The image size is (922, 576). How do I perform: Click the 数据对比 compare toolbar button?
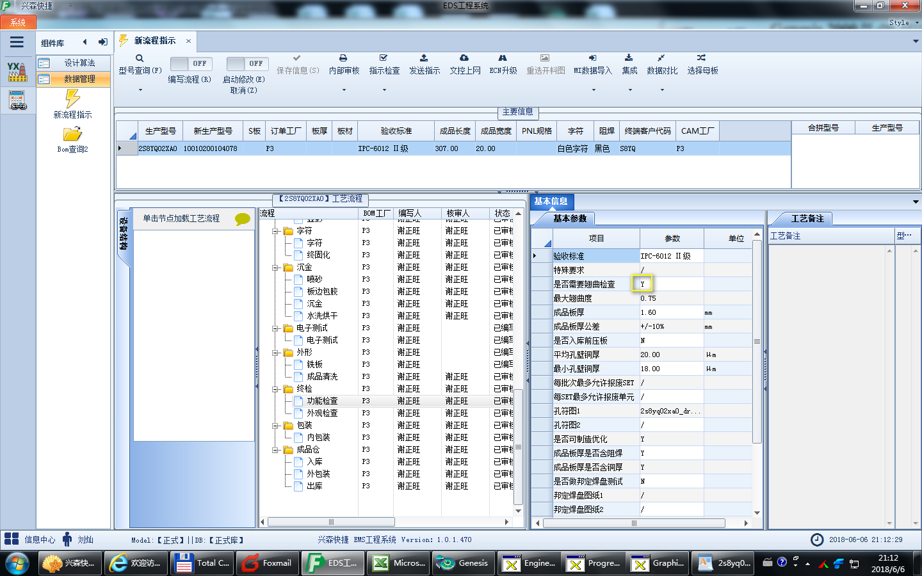click(x=662, y=65)
